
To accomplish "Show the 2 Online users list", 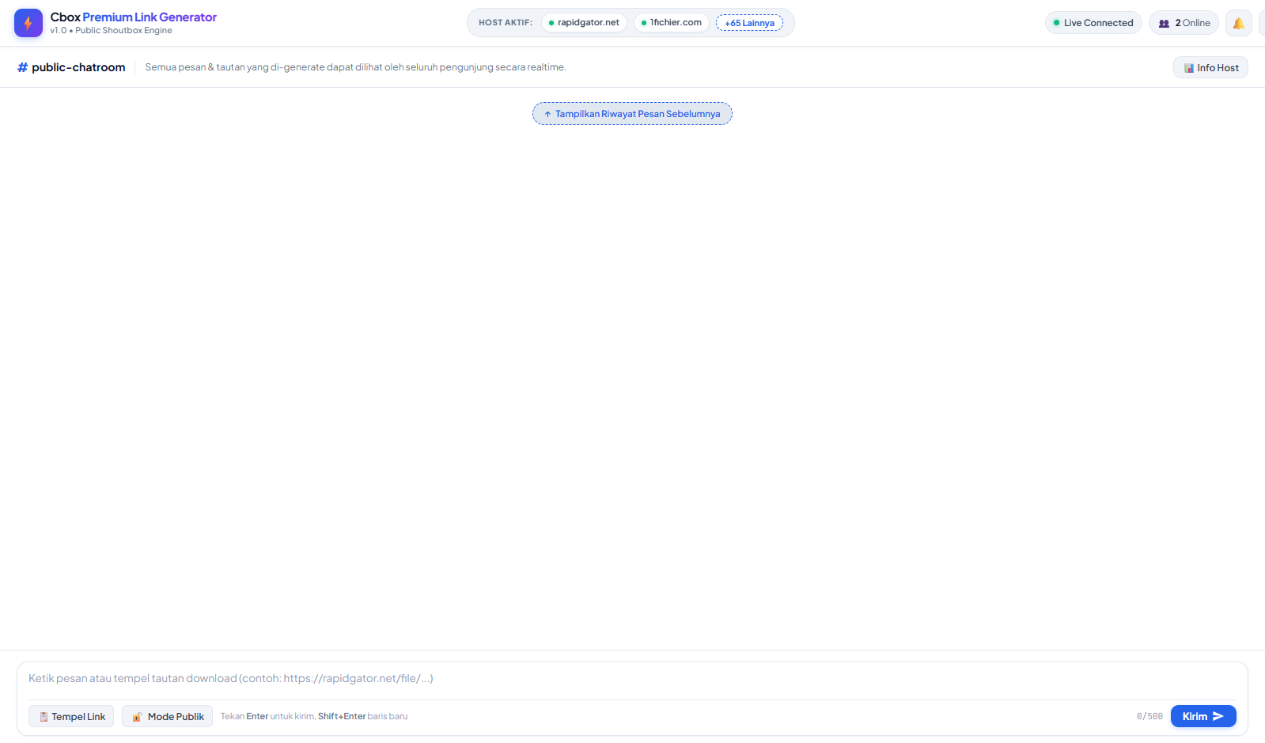I will [x=1184, y=23].
